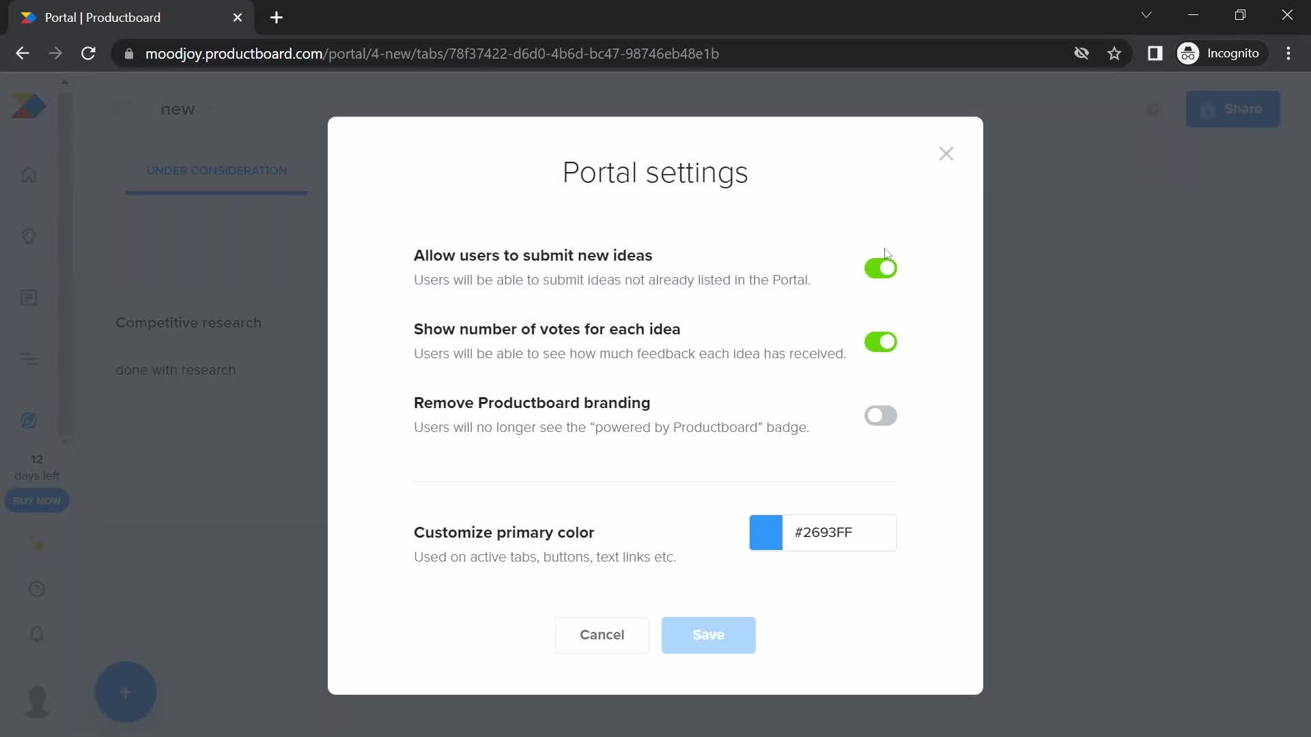1311x737 pixels.
Task: Turn off show number of votes toggle
Action: (x=880, y=342)
